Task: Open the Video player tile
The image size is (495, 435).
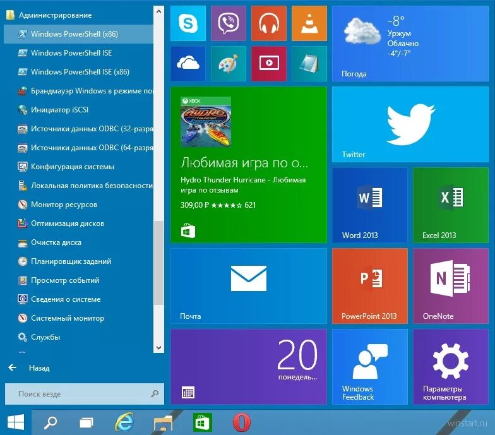Action: (269, 64)
